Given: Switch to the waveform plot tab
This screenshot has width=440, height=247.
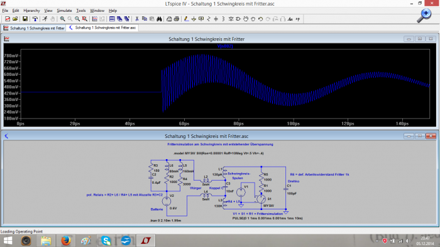Looking at the screenshot, I should [x=34, y=28].
